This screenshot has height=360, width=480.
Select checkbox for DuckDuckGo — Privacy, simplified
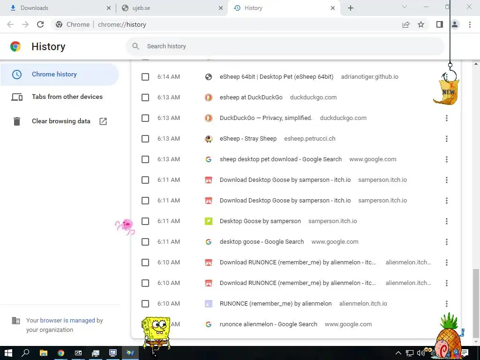[145, 118]
